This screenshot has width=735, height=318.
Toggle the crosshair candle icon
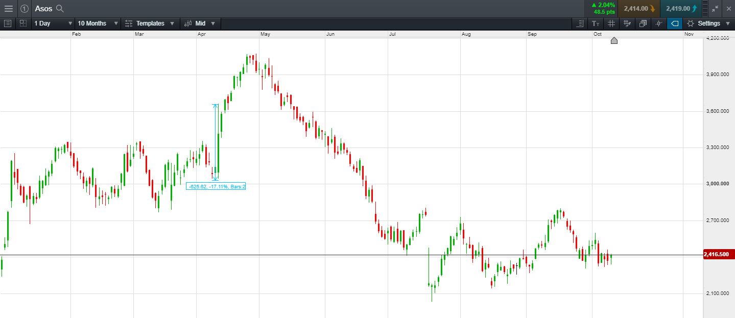coord(658,23)
